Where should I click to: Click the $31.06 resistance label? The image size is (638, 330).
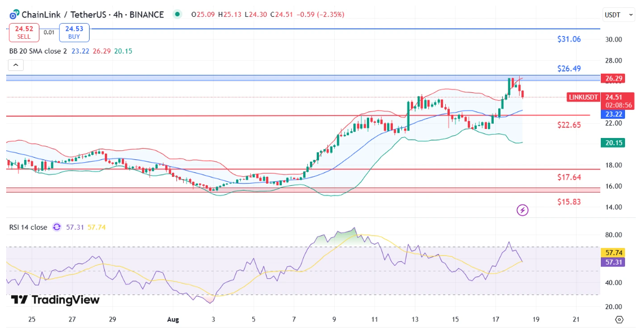(x=569, y=39)
